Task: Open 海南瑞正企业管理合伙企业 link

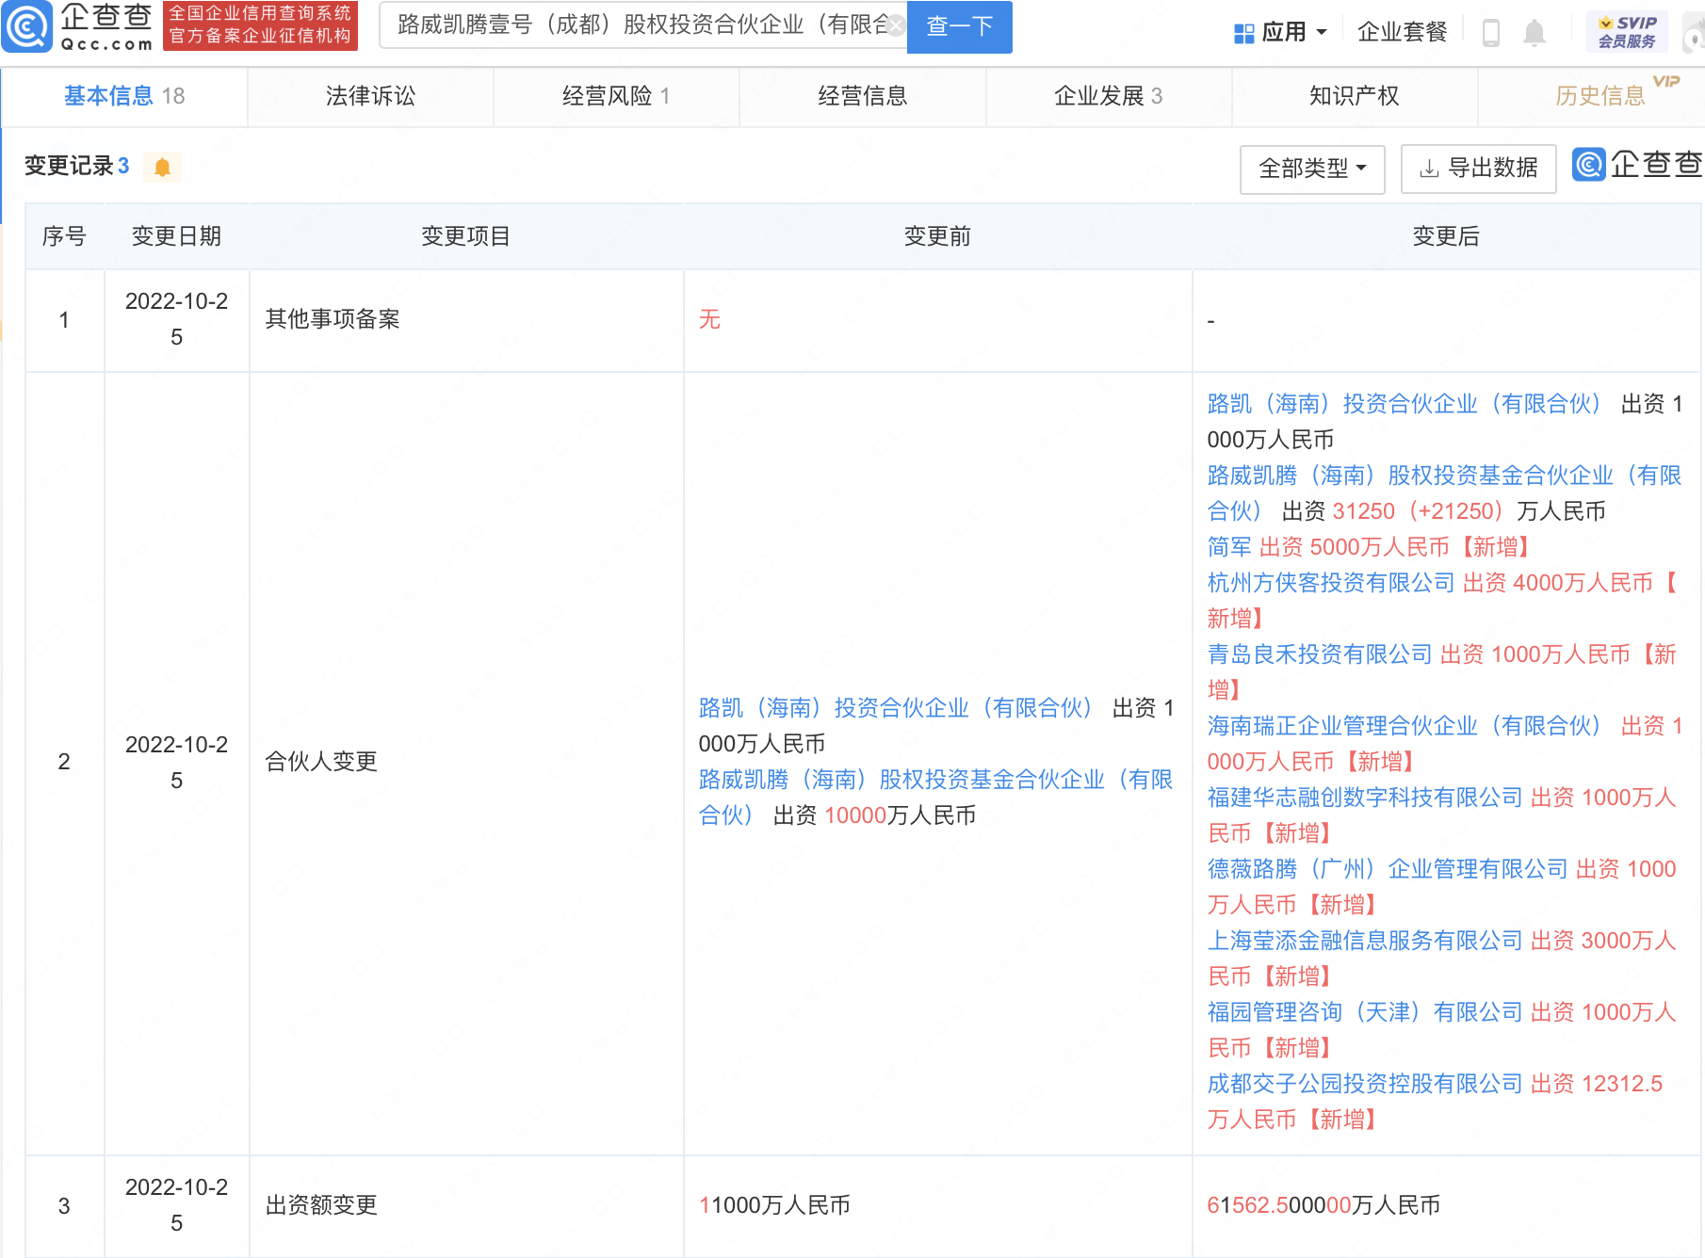Action: point(1404,726)
